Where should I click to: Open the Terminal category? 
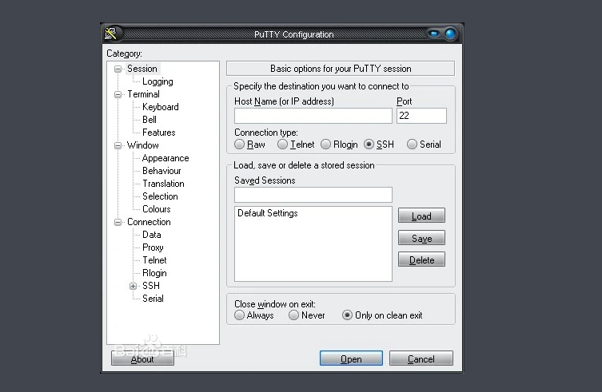[143, 94]
